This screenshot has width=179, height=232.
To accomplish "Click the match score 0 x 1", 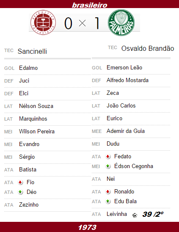I will (x=82, y=23).
